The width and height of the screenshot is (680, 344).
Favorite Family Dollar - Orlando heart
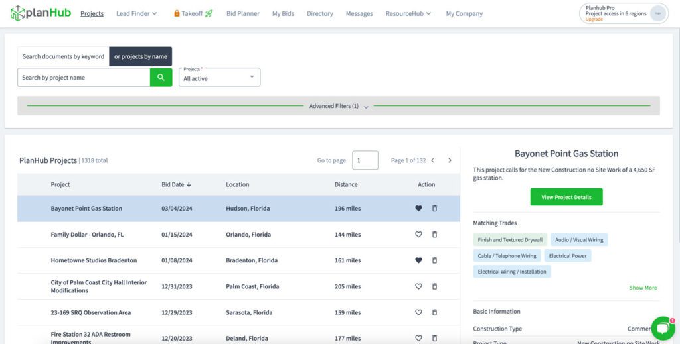point(418,235)
